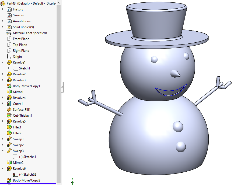
Task: Select the 'Surface-Fill1' label
Action: [22, 110]
